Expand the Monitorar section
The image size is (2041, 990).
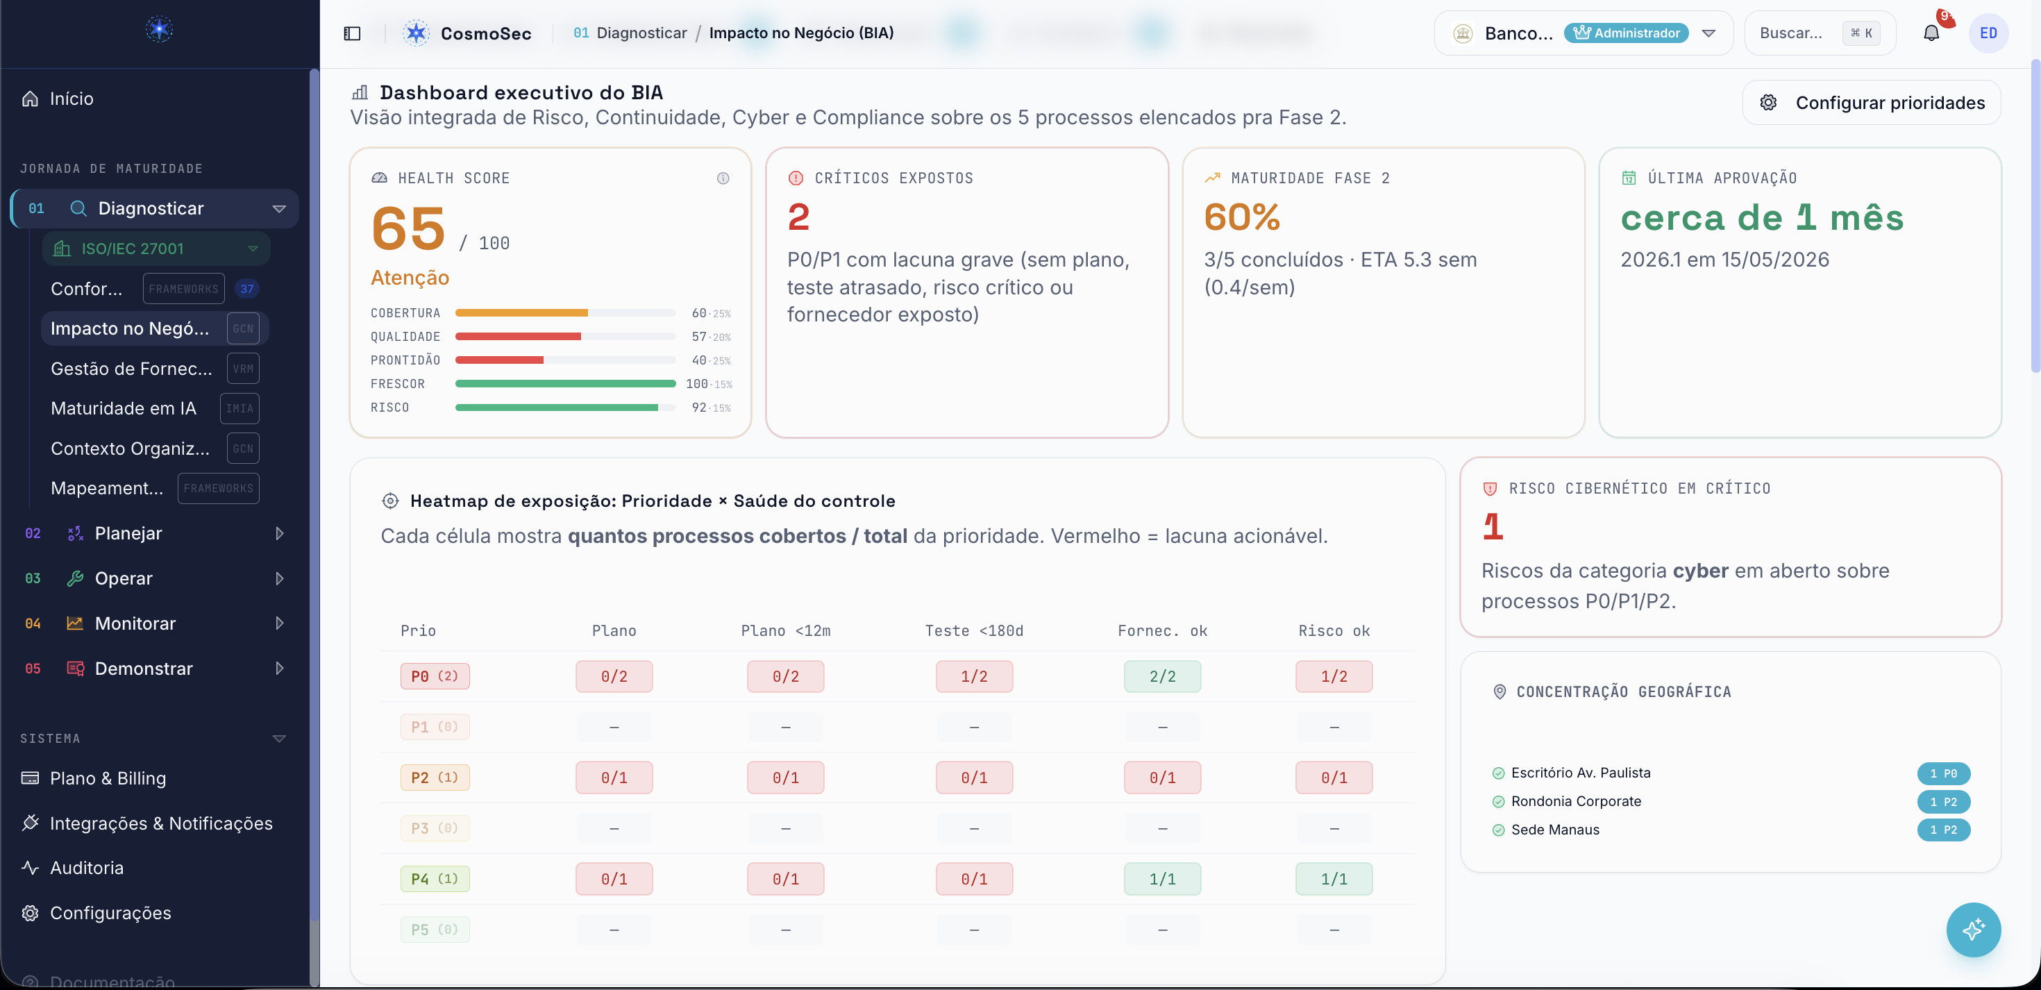[x=280, y=624]
